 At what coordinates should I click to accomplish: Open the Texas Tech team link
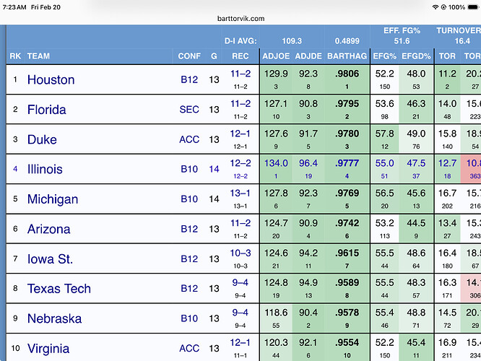(59, 289)
